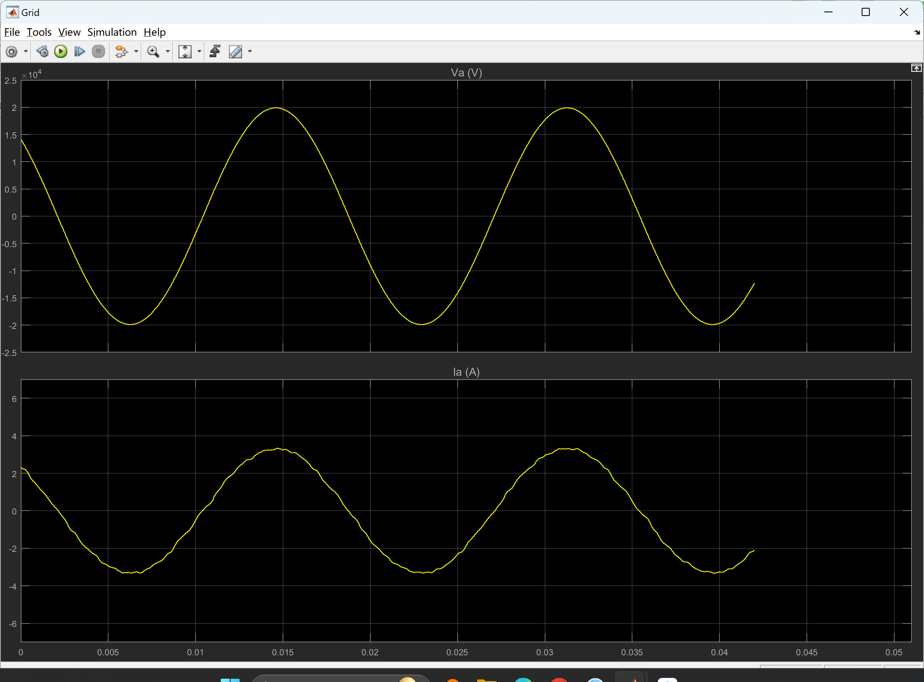Expand dropdown arrow next to measurements ruler

click(249, 52)
